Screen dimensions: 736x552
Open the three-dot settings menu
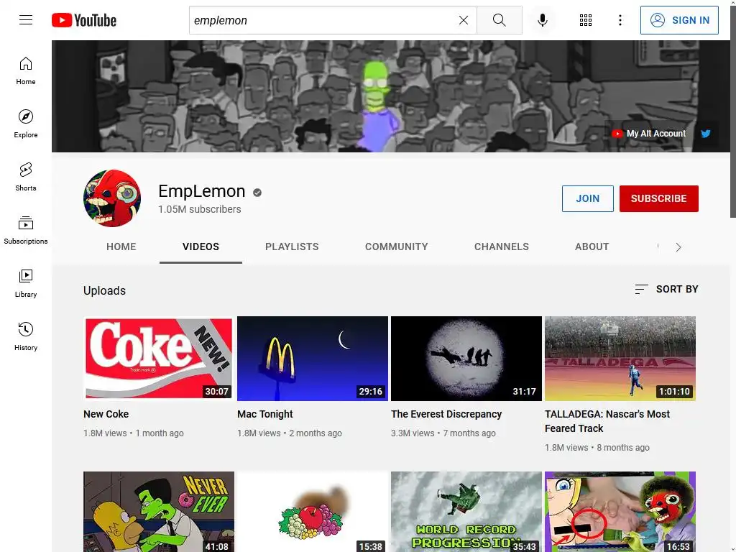pyautogui.click(x=620, y=20)
